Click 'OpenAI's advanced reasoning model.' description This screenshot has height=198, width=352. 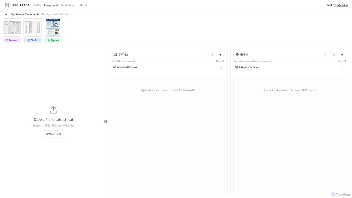[253, 61]
